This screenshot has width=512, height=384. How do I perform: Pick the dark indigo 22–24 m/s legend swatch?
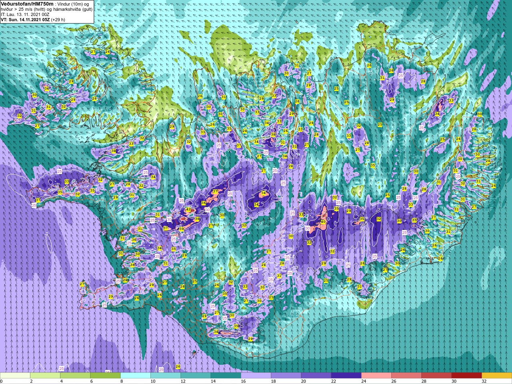346,376
